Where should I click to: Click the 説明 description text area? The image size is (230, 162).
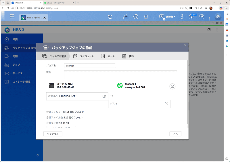coord(120,75)
